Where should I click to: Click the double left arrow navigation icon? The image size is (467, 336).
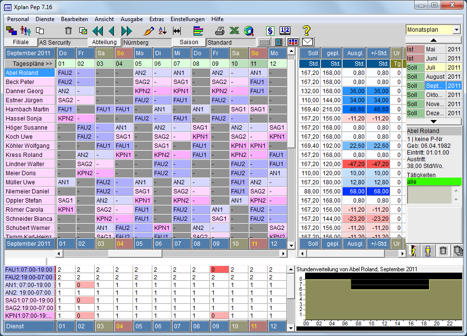click(98, 31)
